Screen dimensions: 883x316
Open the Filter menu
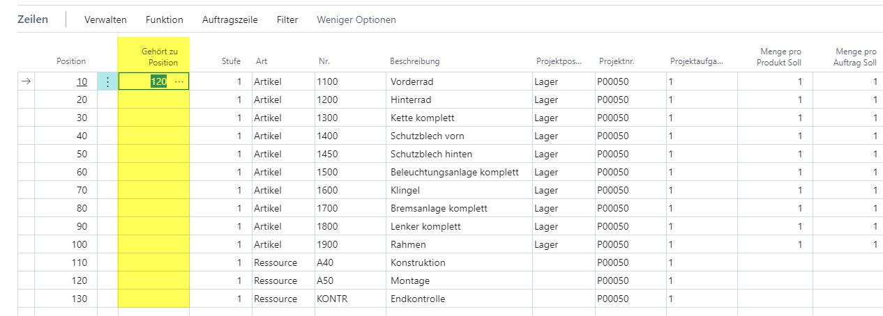pyautogui.click(x=287, y=19)
